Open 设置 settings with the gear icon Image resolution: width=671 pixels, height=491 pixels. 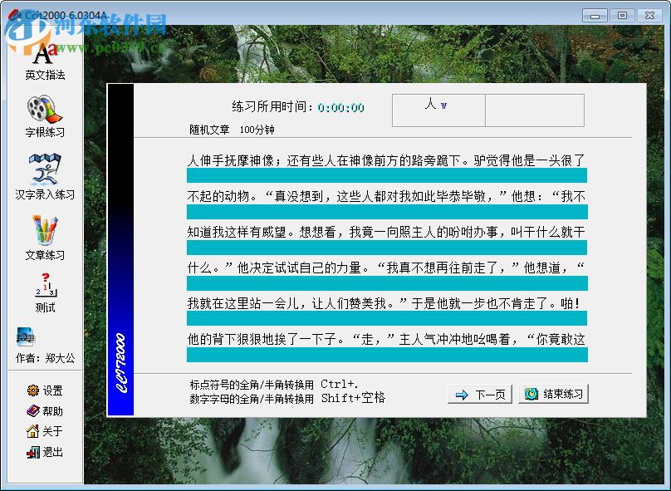click(x=46, y=390)
